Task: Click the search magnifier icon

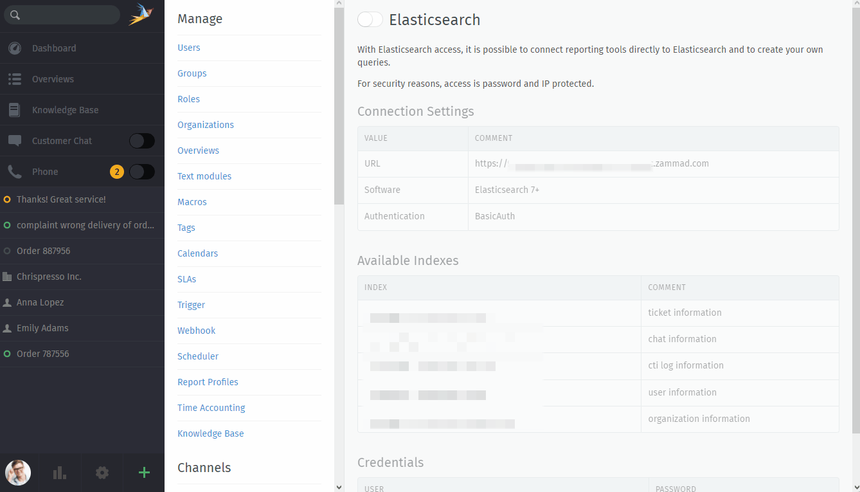Action: (x=15, y=15)
